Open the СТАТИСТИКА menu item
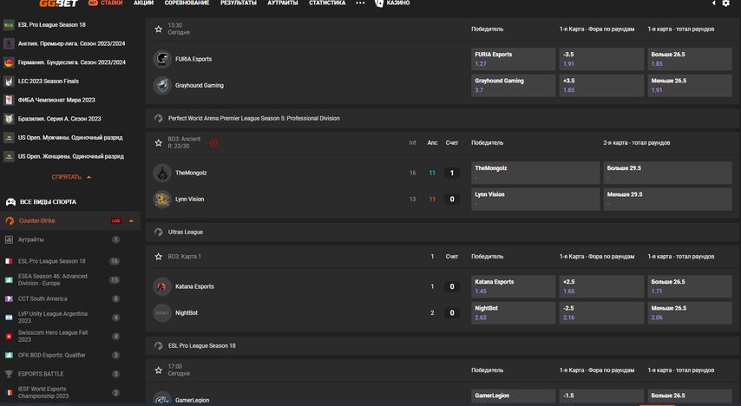This screenshot has height=406, width=741. [327, 3]
